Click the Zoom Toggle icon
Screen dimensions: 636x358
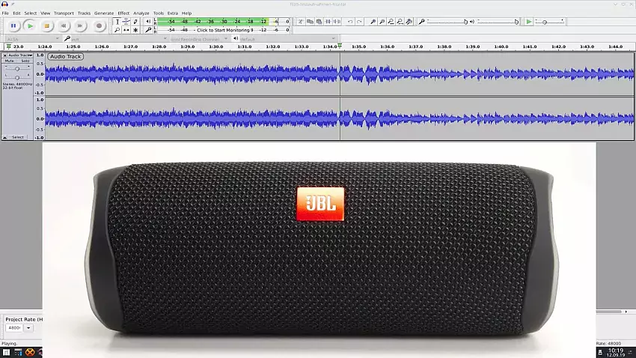coord(409,22)
